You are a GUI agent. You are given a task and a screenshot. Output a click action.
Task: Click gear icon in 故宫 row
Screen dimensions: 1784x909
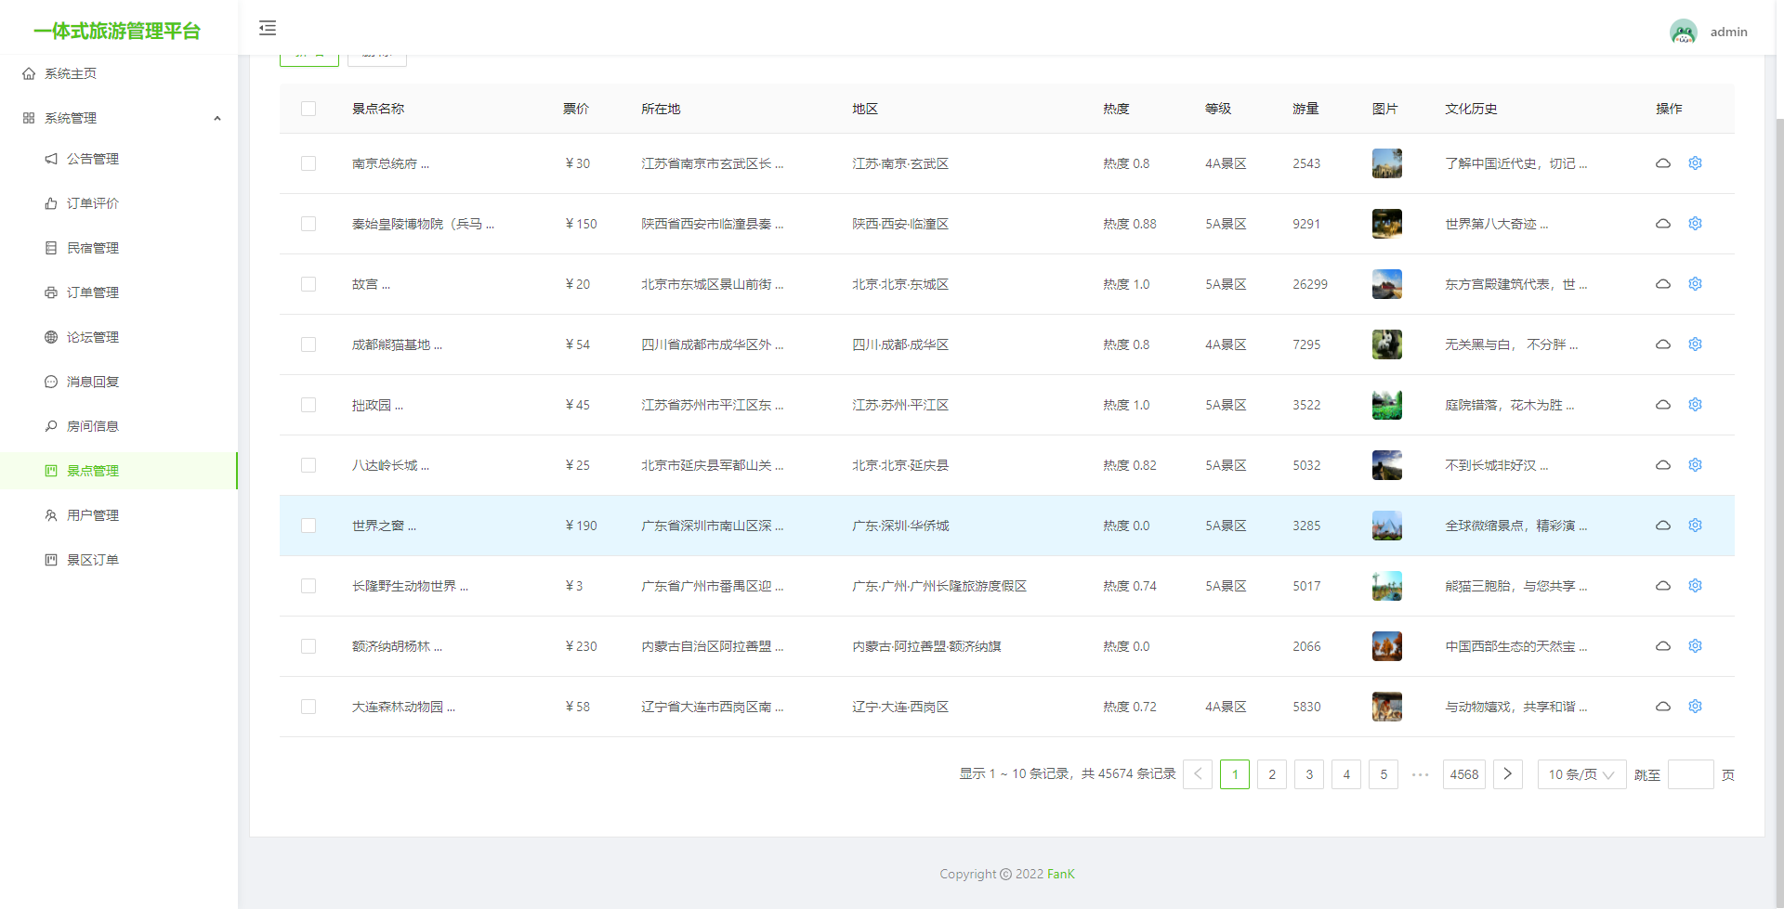[1695, 284]
